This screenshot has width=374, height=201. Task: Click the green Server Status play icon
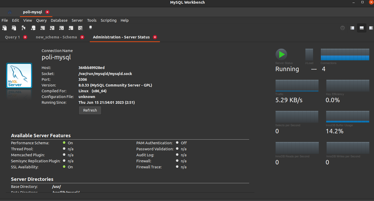pyautogui.click(x=281, y=54)
